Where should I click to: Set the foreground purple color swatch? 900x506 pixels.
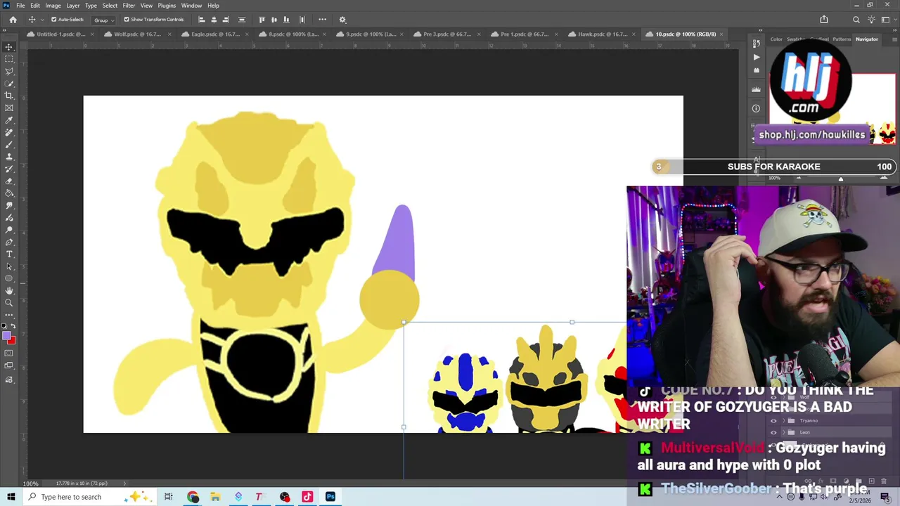coord(6,337)
